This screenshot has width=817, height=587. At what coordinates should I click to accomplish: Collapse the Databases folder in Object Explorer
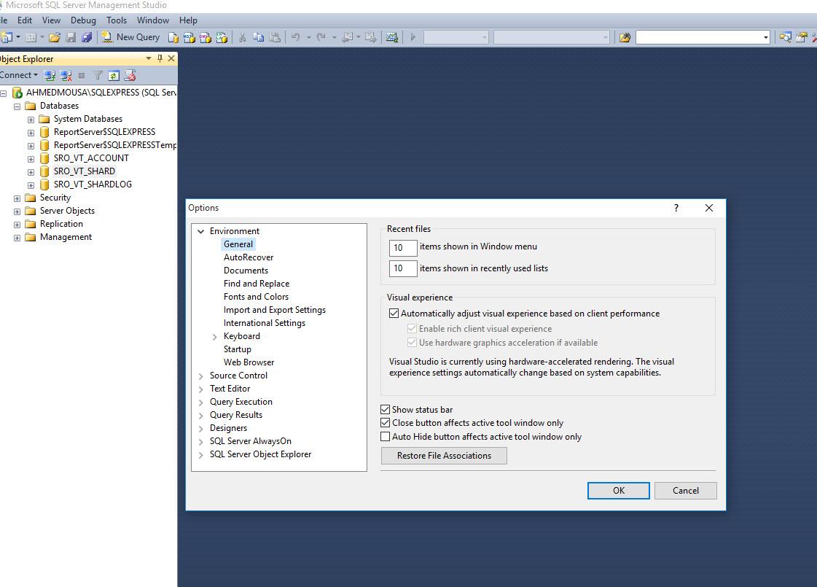click(x=17, y=106)
